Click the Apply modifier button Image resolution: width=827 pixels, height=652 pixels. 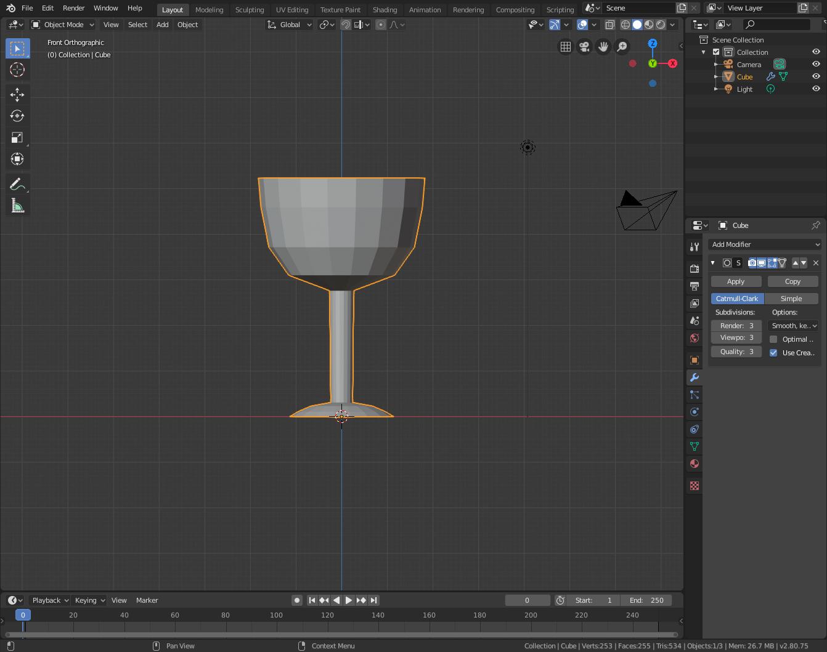coord(736,281)
